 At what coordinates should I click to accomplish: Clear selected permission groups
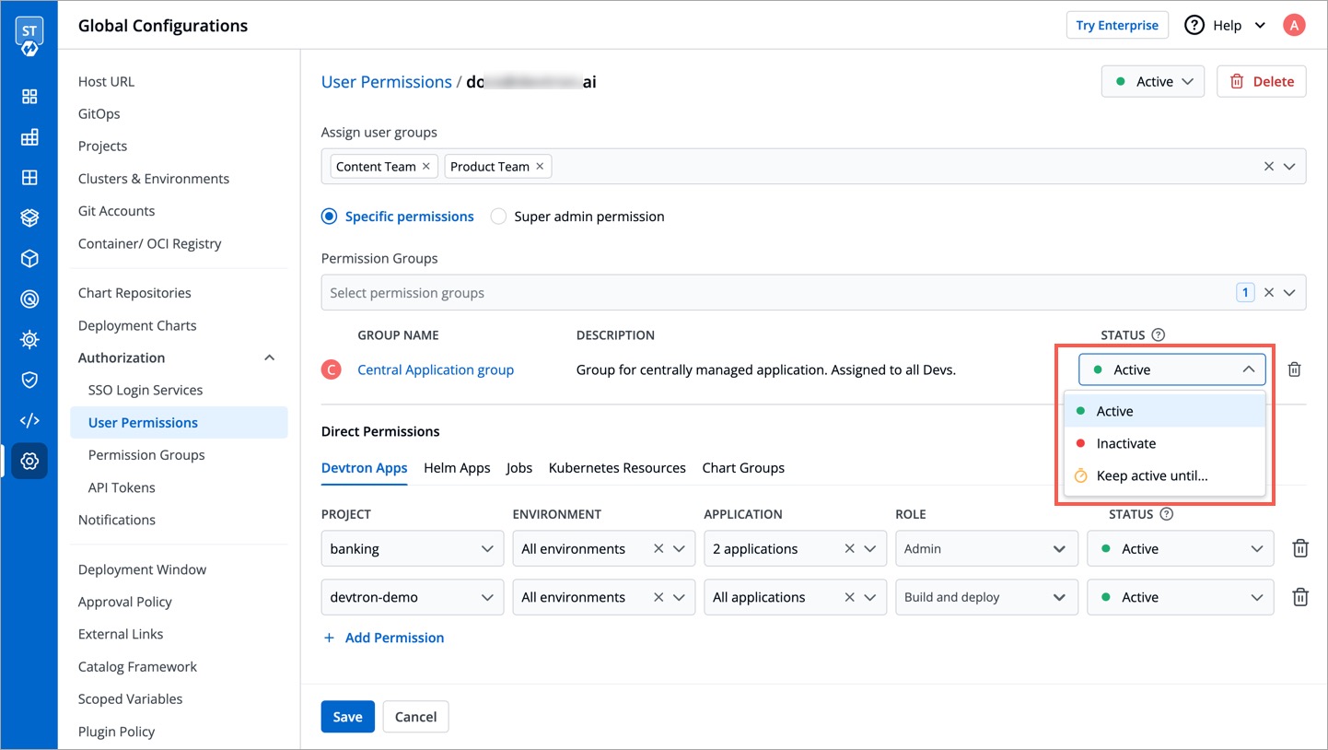point(1268,293)
